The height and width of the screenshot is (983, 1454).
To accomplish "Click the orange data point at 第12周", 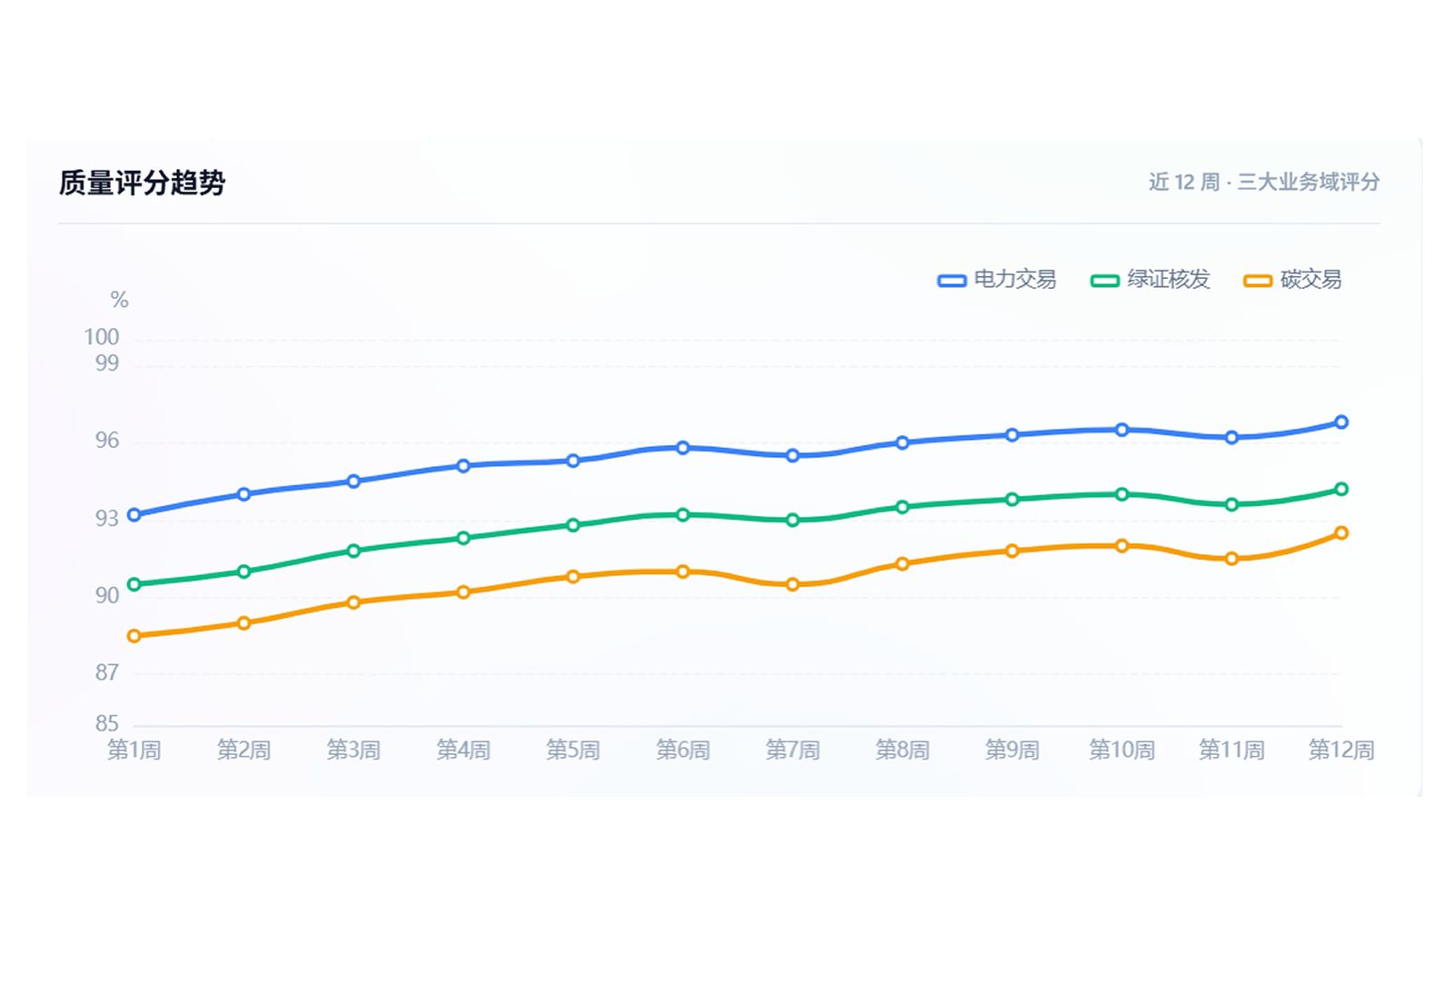I will 1341,533.
